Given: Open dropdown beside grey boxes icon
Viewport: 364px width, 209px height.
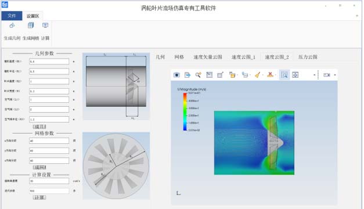Looking at the screenshot, I should (x=250, y=75).
